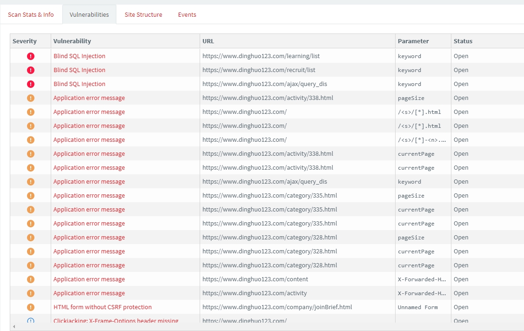Select URL https://www.dinghuo123.com/activity
Viewport: 524px width, 331px height.
pyautogui.click(x=254, y=293)
